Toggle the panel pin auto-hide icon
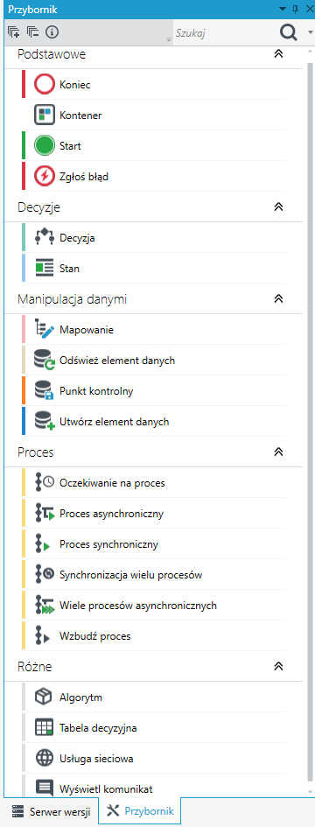 (296, 10)
